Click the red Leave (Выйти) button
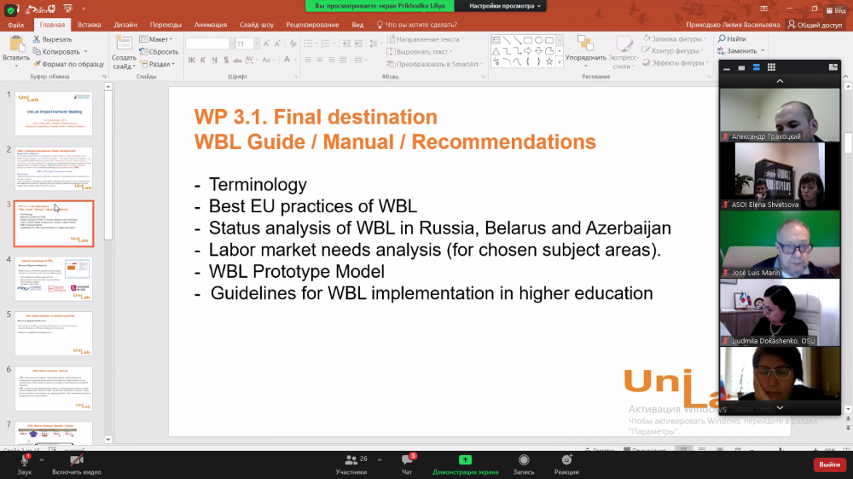The width and height of the screenshot is (853, 479). [x=829, y=465]
